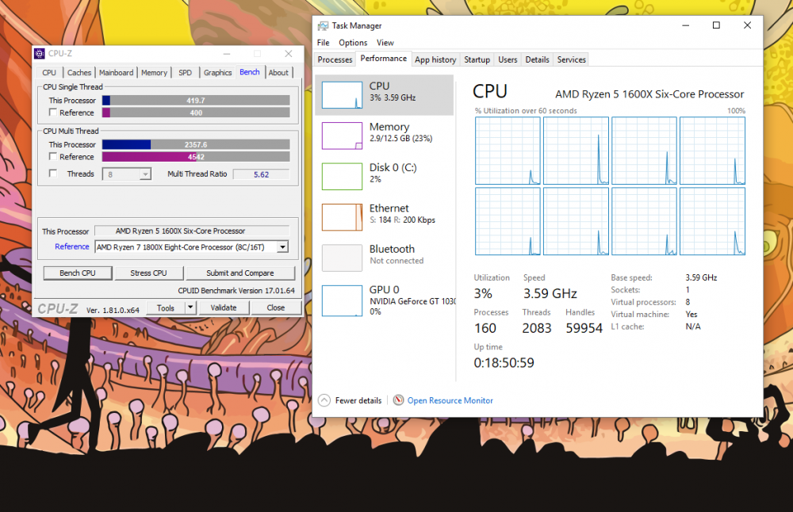
Task: Select the Ethernet mini graph in sidebar
Action: pos(343,217)
